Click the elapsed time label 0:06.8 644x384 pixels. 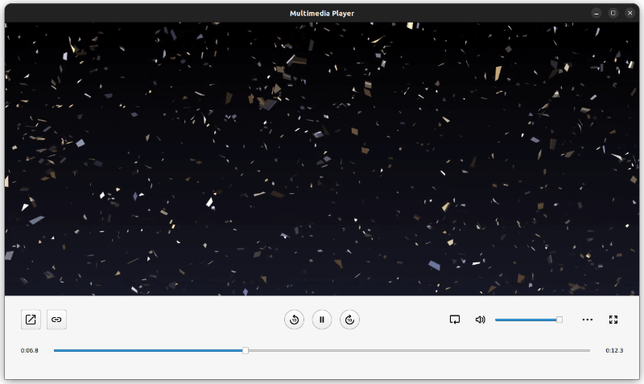[30, 350]
